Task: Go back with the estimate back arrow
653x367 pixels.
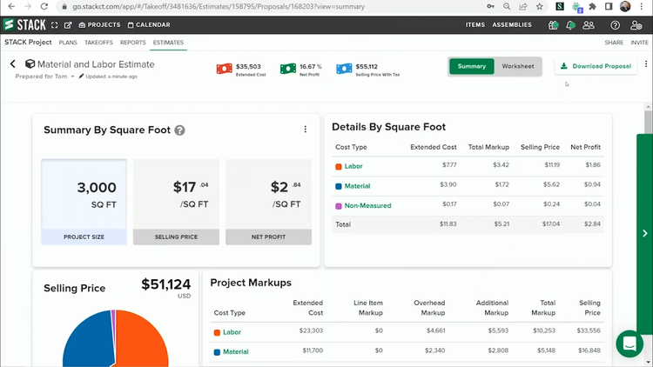Action: point(13,63)
